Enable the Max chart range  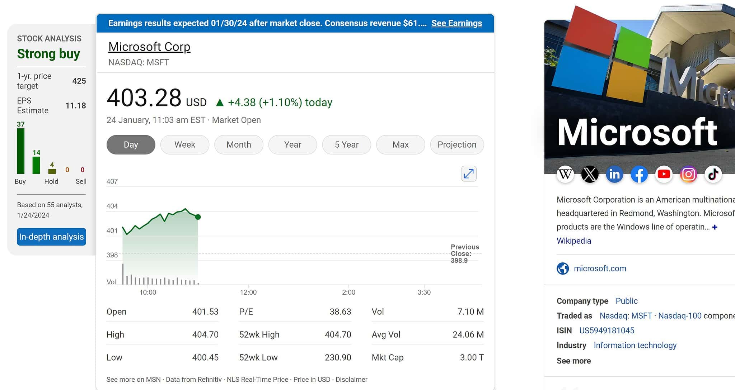point(400,144)
